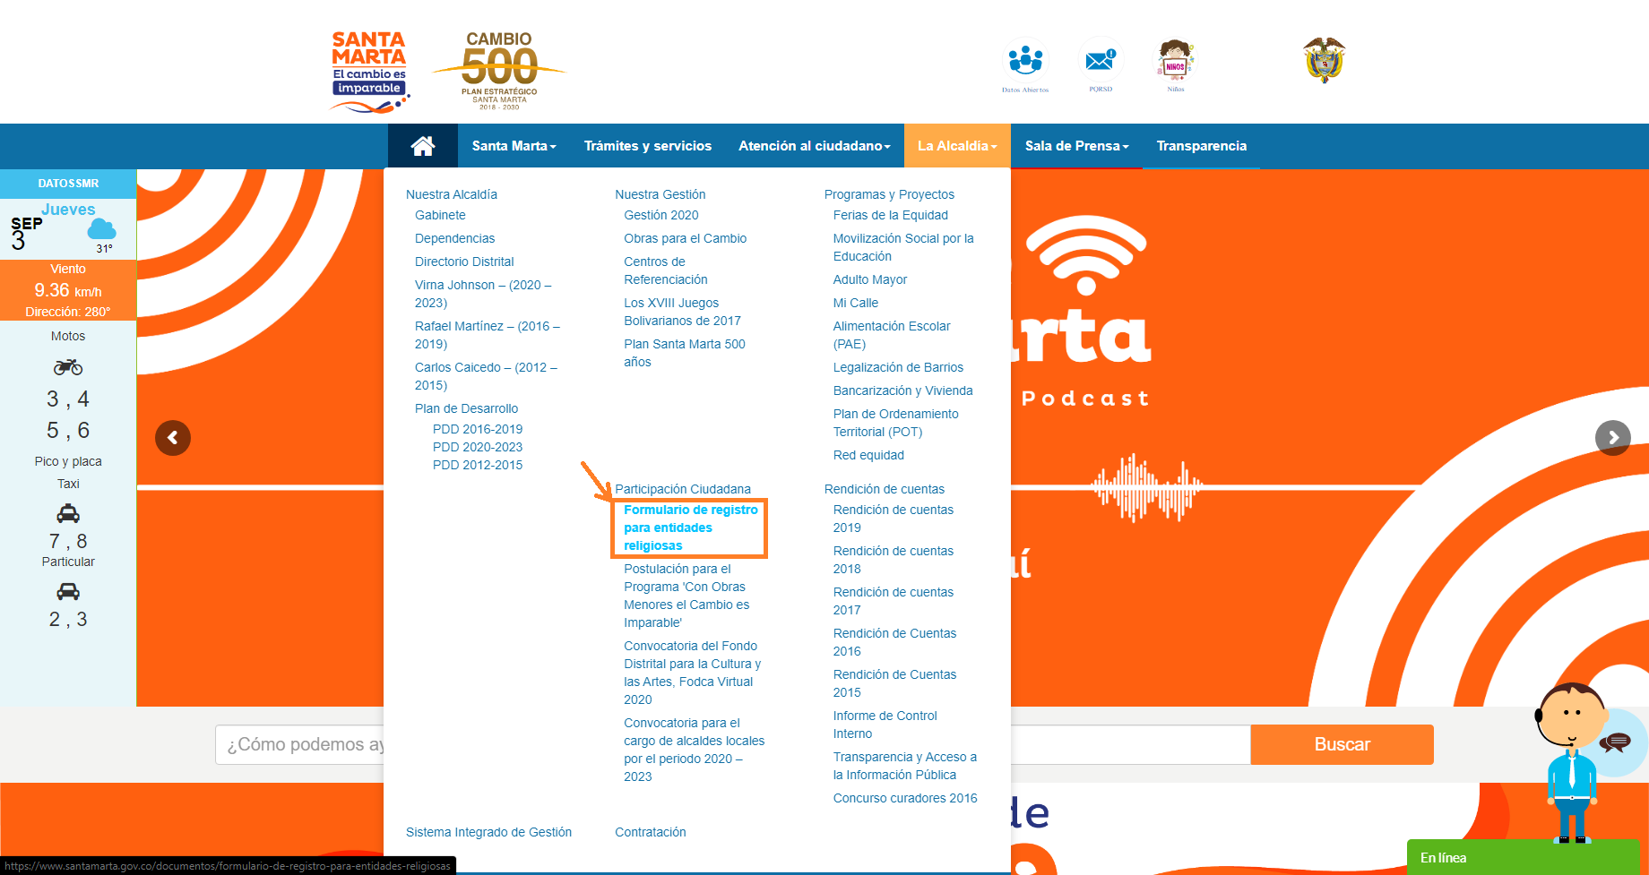Click the Cambio 500 plan logo
Image resolution: width=1649 pixels, height=875 pixels.
(499, 70)
